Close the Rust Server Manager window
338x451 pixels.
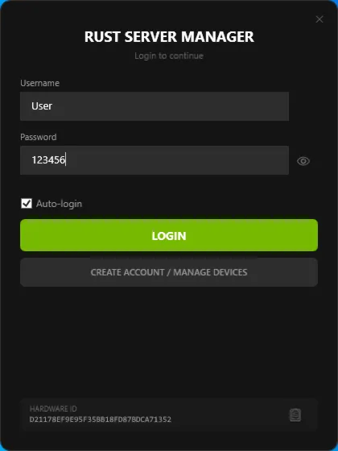(319, 19)
